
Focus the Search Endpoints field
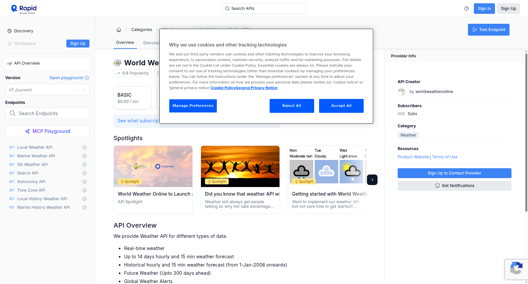[x=47, y=113]
